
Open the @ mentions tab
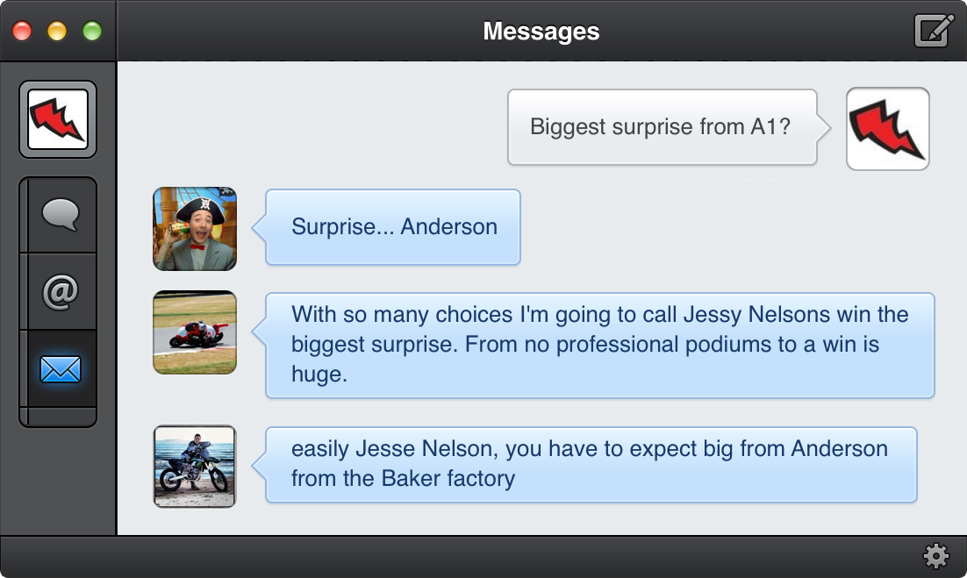click(x=61, y=291)
